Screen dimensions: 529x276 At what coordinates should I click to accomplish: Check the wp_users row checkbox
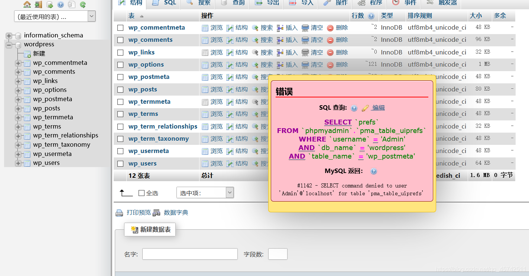pos(120,164)
